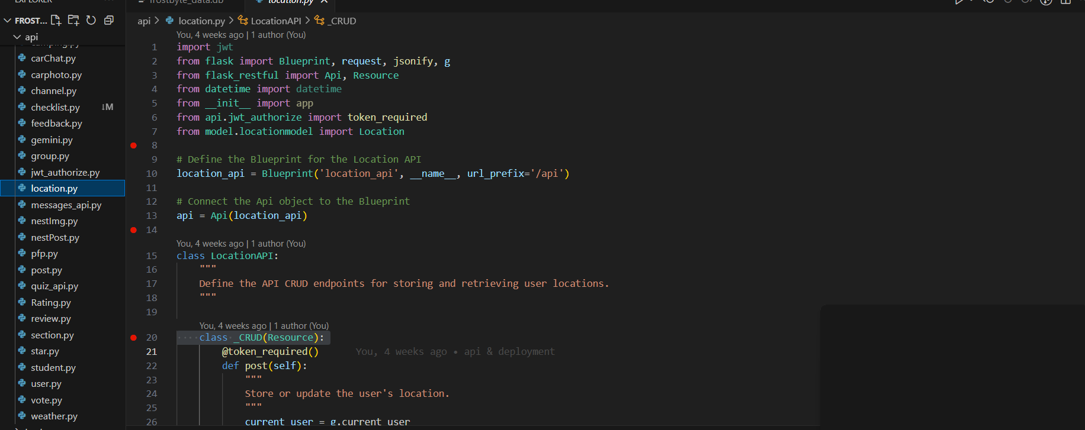The width and height of the screenshot is (1085, 430).
Task: Select user.py in Explorer
Action: [x=46, y=384]
